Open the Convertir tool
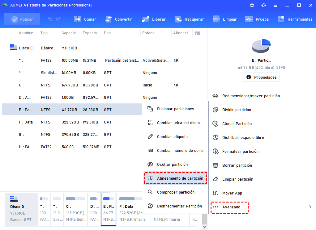Image resolution: width=316 pixels, height=230 pixels. click(119, 19)
